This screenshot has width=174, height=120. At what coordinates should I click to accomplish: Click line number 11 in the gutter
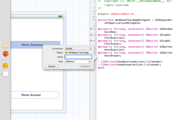click(94, 20)
